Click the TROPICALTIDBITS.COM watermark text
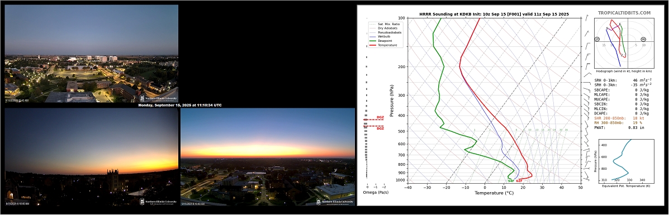The height and width of the screenshot is (215, 669). click(624, 13)
